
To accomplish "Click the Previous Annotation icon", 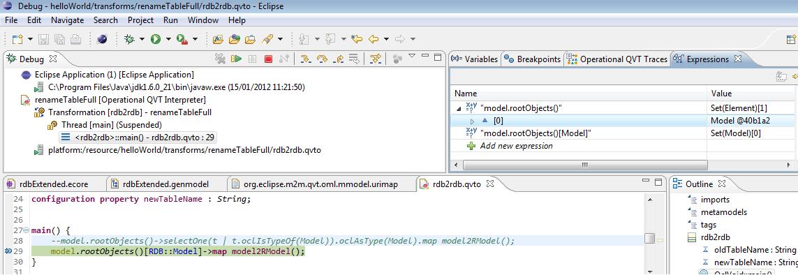I will [x=330, y=39].
